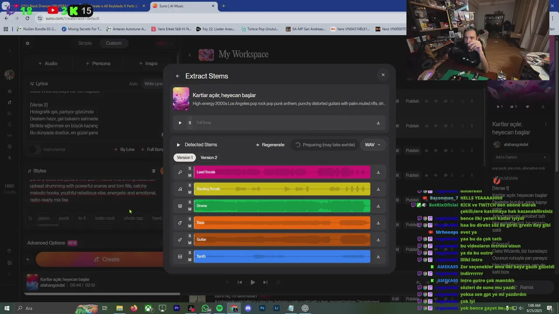Select Version 1 of stems
The height and width of the screenshot is (314, 559).
[x=184, y=157]
